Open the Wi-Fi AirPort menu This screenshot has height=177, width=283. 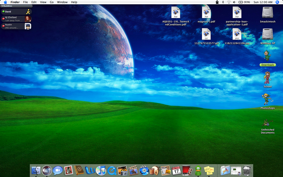coord(229,2)
